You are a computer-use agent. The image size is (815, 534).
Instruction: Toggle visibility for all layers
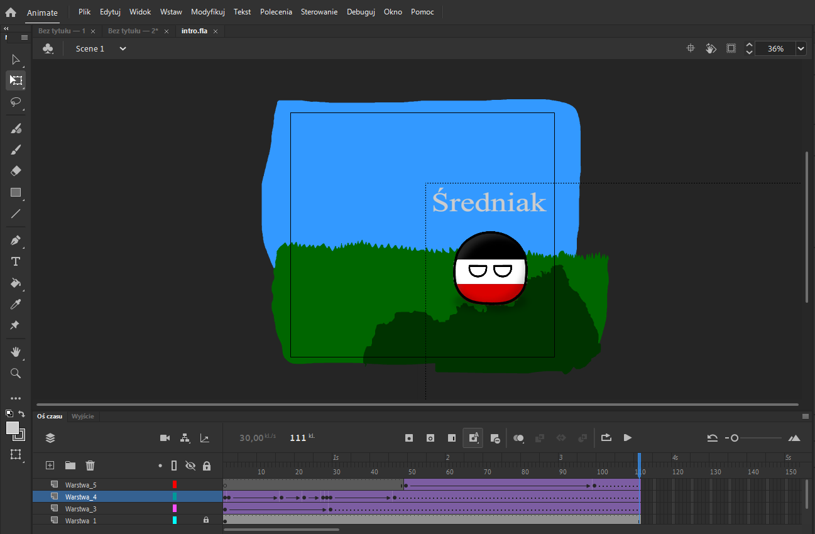pos(190,466)
